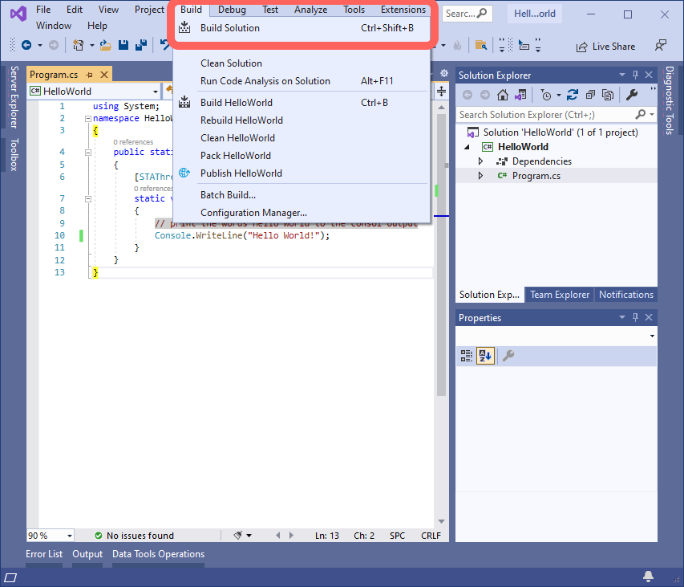
Task: Choose Batch Build... menu item
Action: 302,195
